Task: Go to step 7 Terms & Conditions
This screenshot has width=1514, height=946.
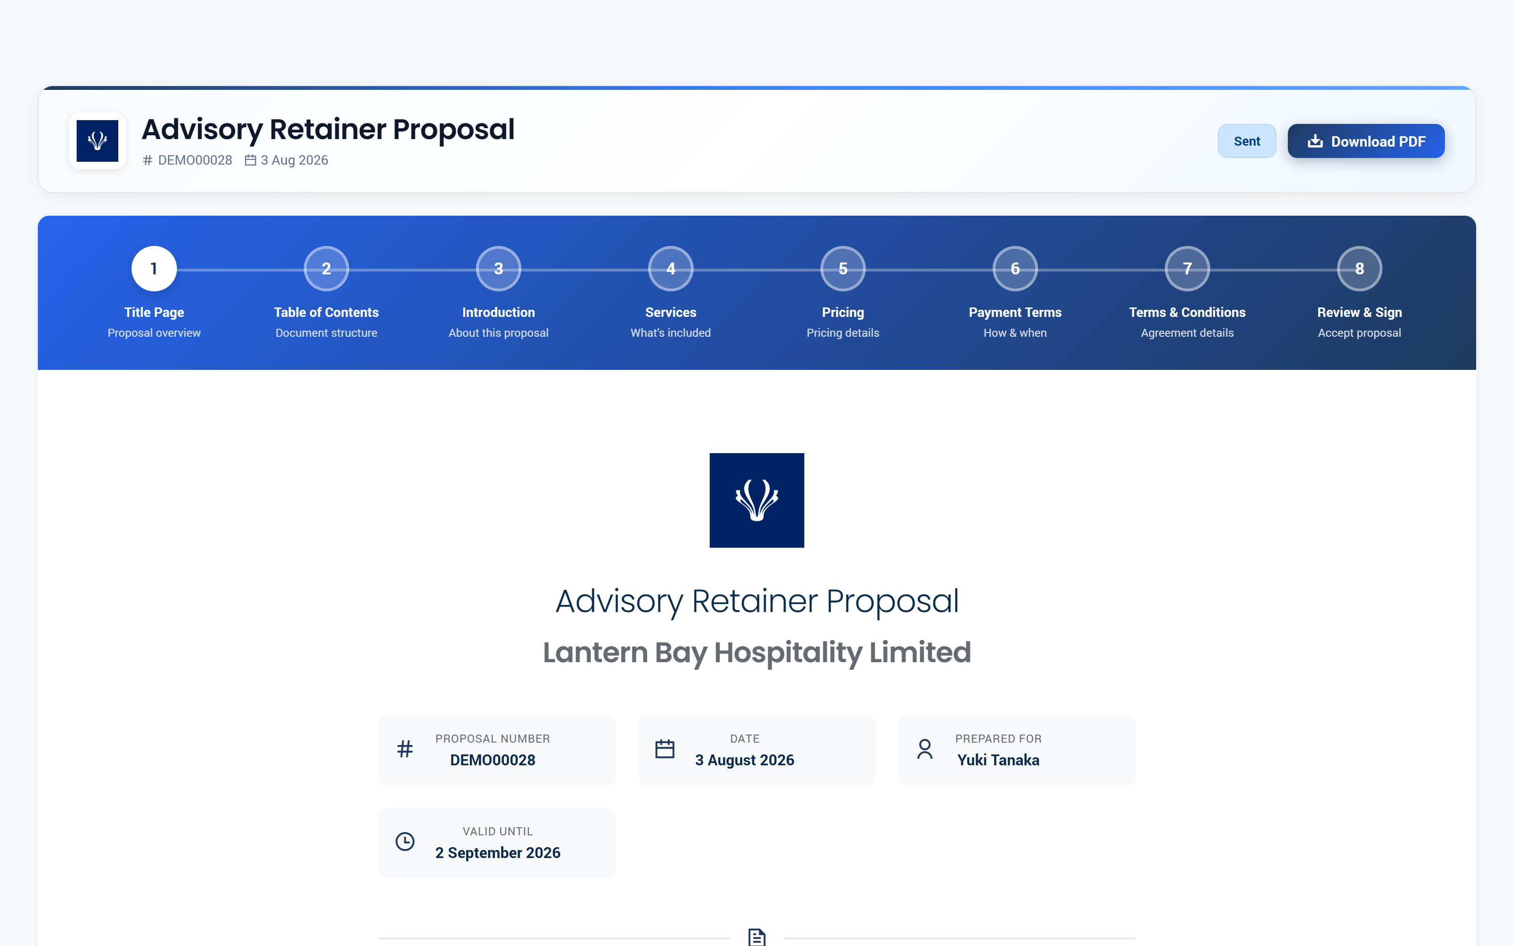Action: [x=1187, y=269]
